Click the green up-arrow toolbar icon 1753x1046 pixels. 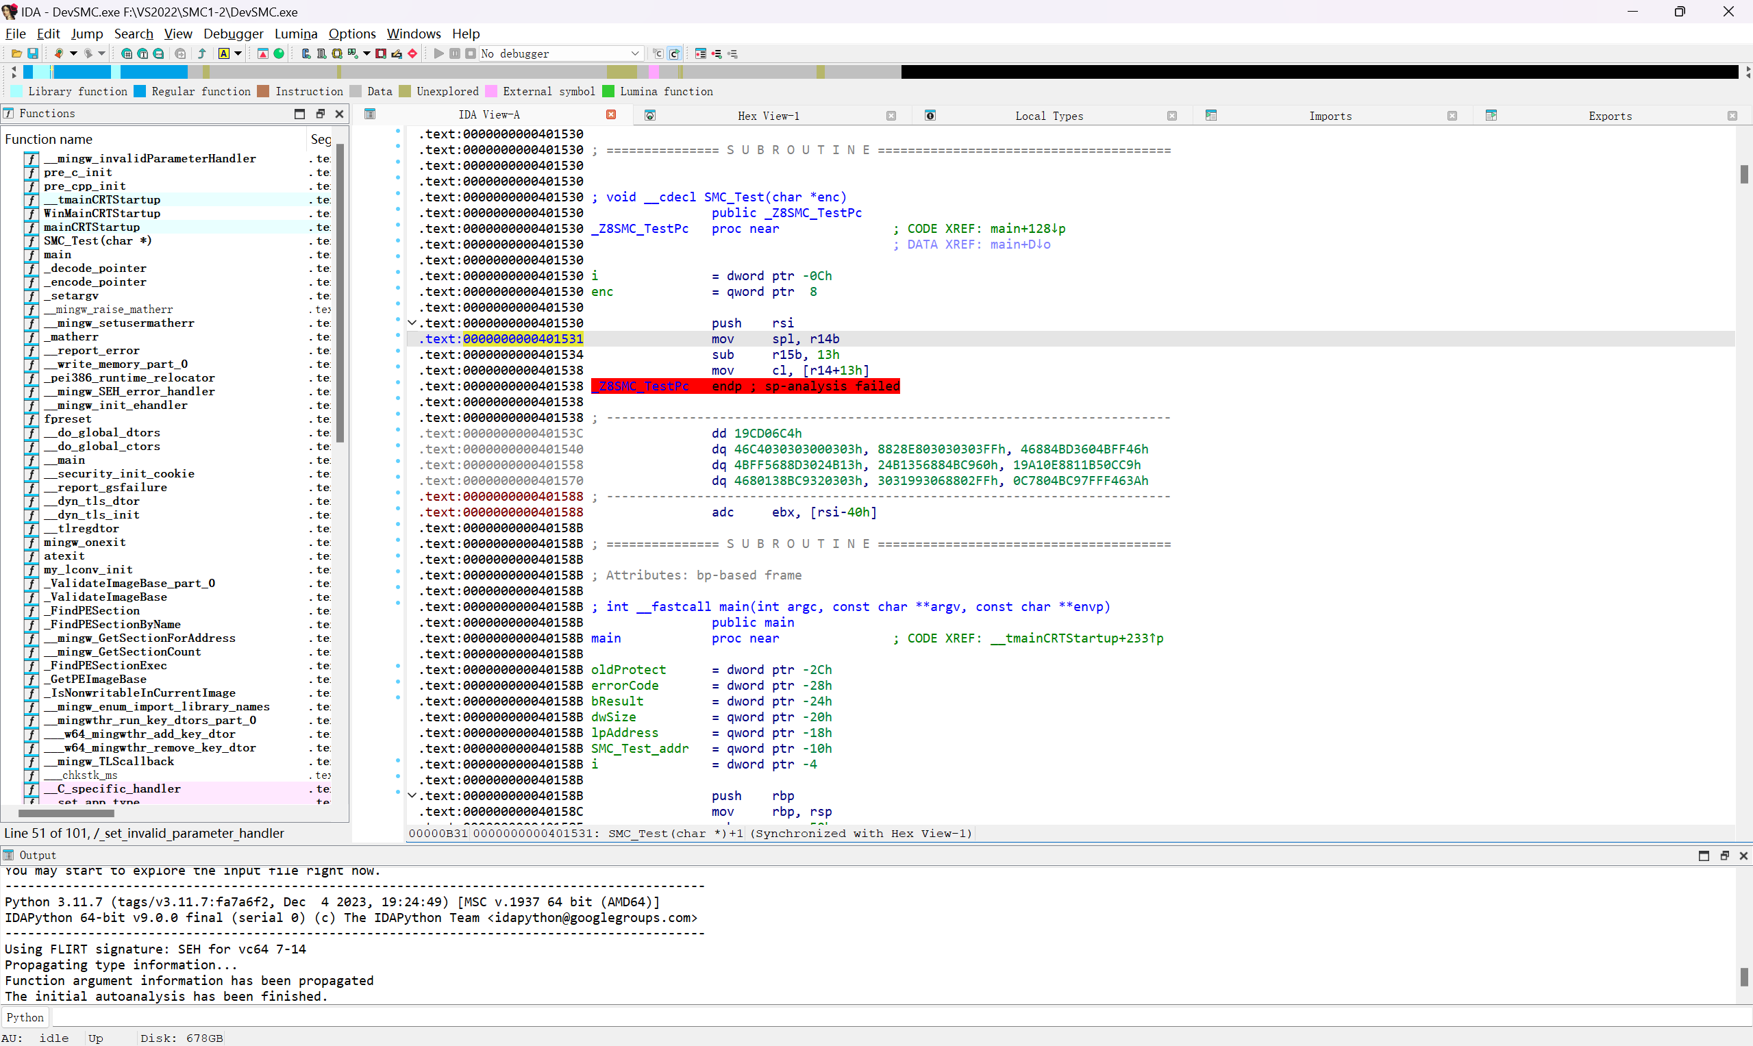pos(202,53)
